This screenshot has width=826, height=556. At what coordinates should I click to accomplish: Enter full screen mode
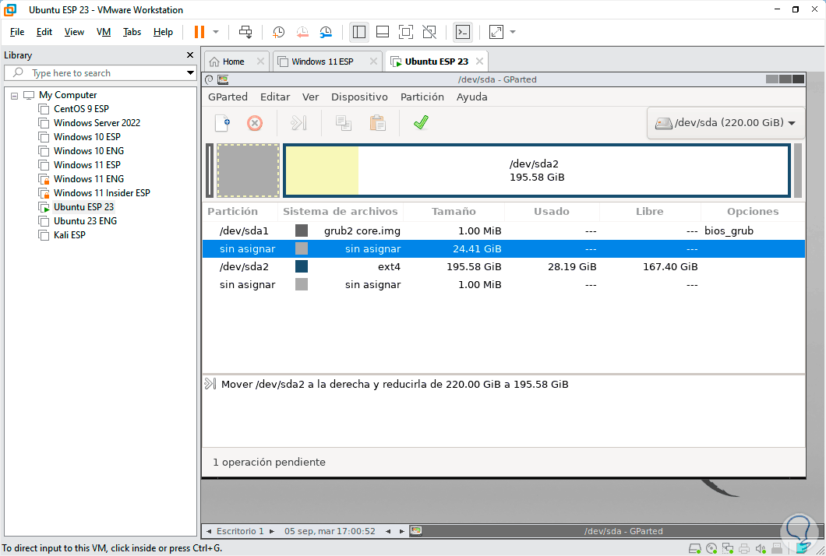tap(406, 32)
